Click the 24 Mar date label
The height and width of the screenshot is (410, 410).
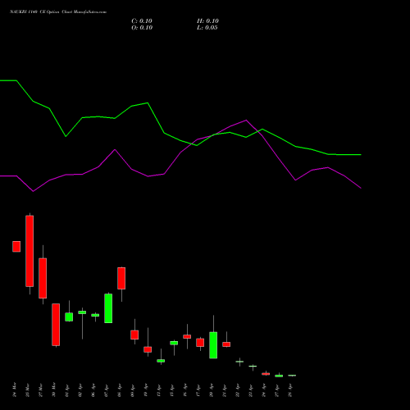click(x=15, y=389)
